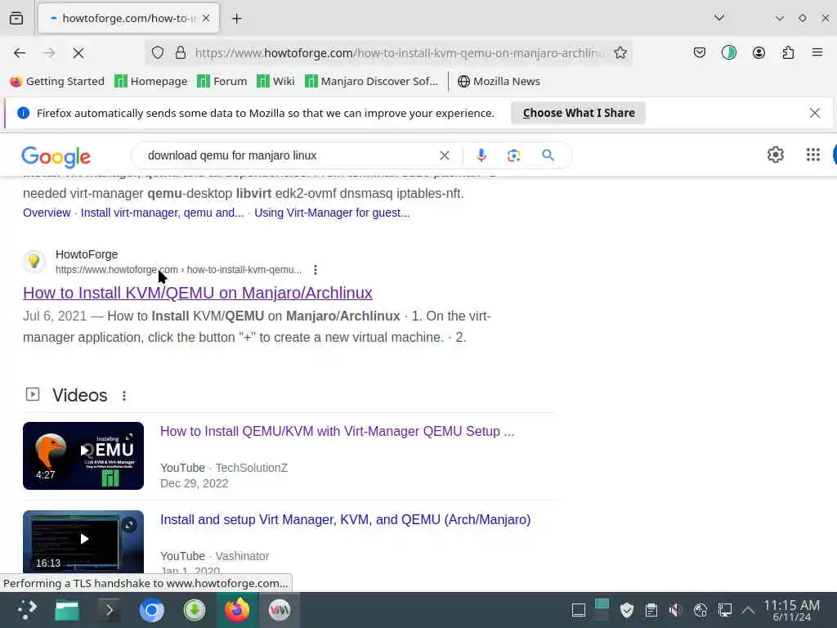
Task: Click the green circular extension icon in toolbar
Action: (728, 53)
